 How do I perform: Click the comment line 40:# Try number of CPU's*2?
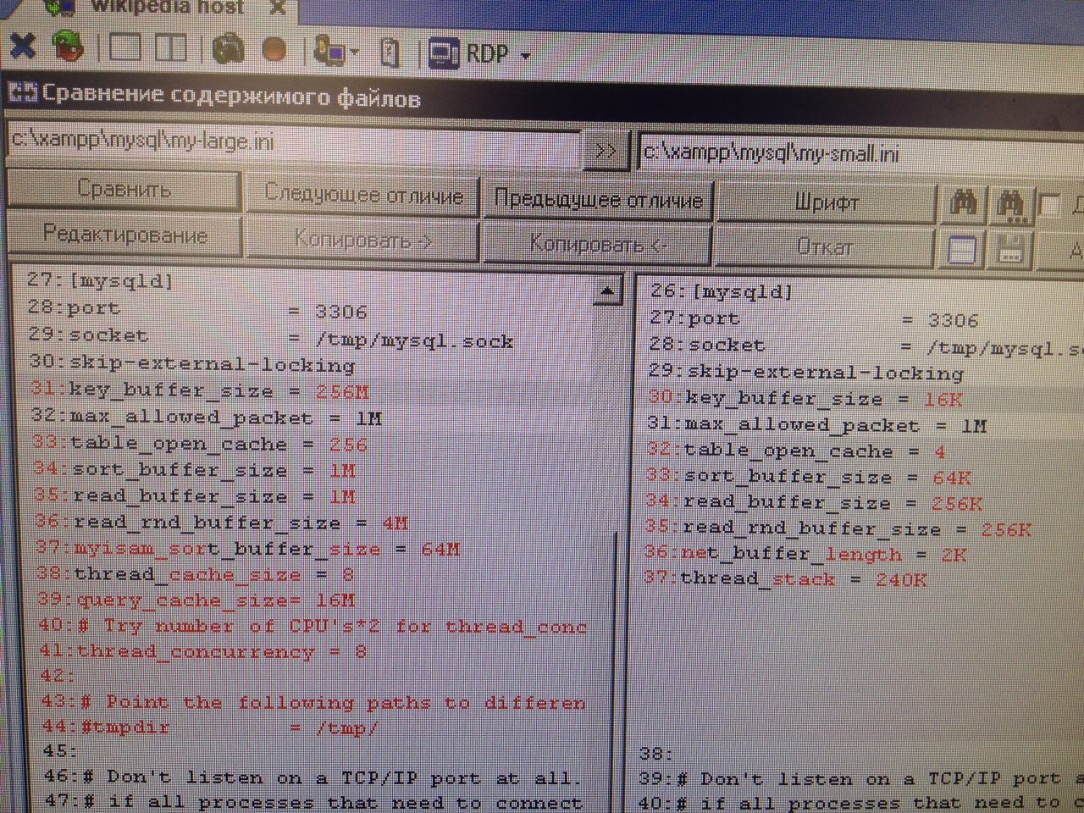(x=313, y=626)
